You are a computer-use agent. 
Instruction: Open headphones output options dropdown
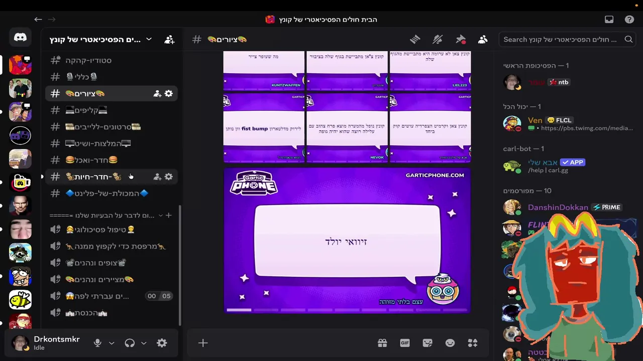(x=144, y=343)
